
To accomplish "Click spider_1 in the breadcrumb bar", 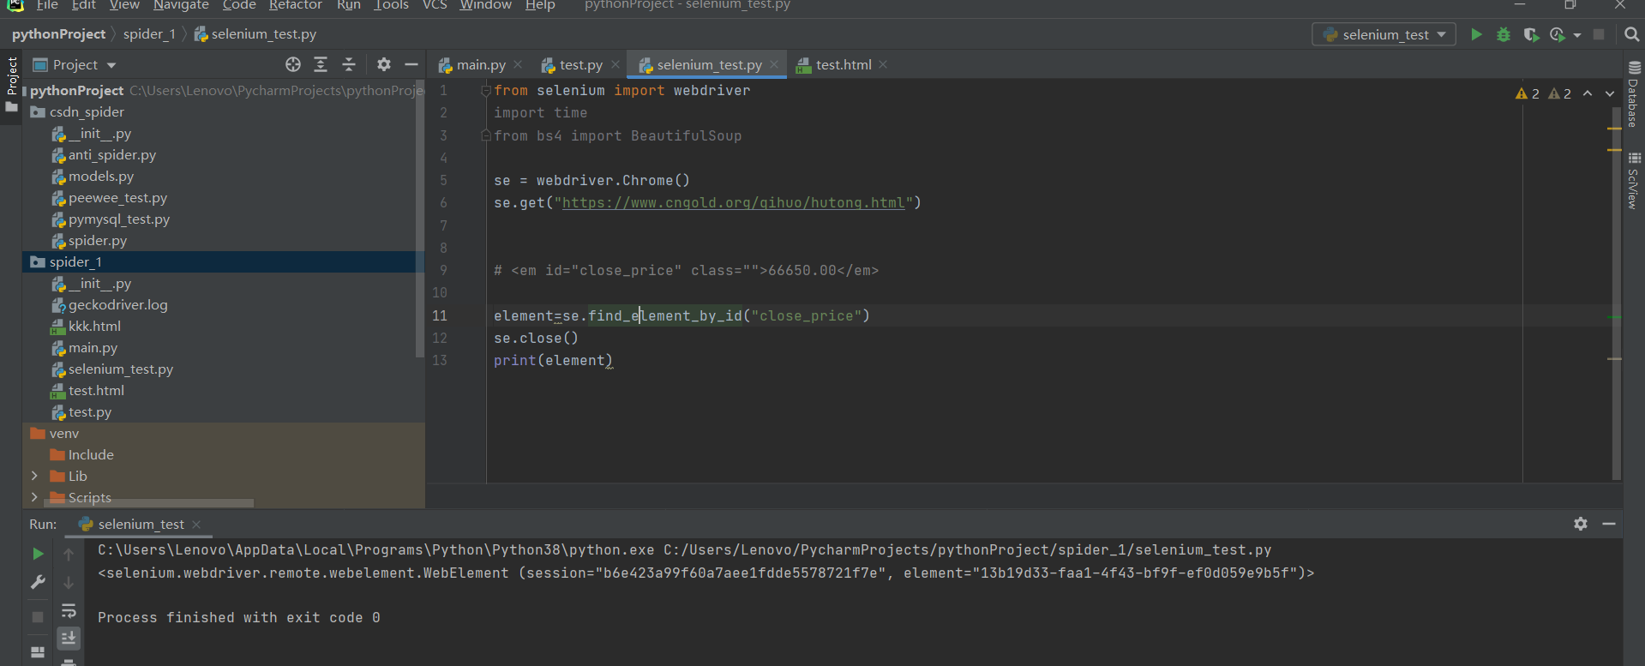I will pos(149,34).
